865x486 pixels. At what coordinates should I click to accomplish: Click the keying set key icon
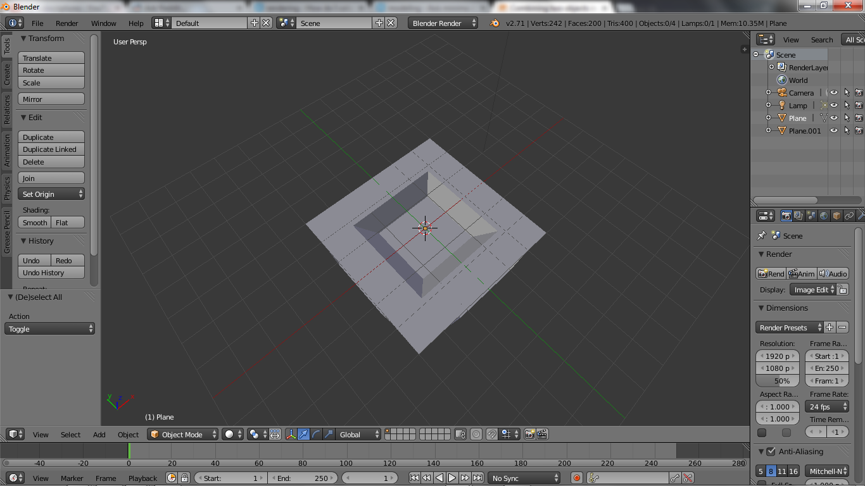[x=593, y=478]
